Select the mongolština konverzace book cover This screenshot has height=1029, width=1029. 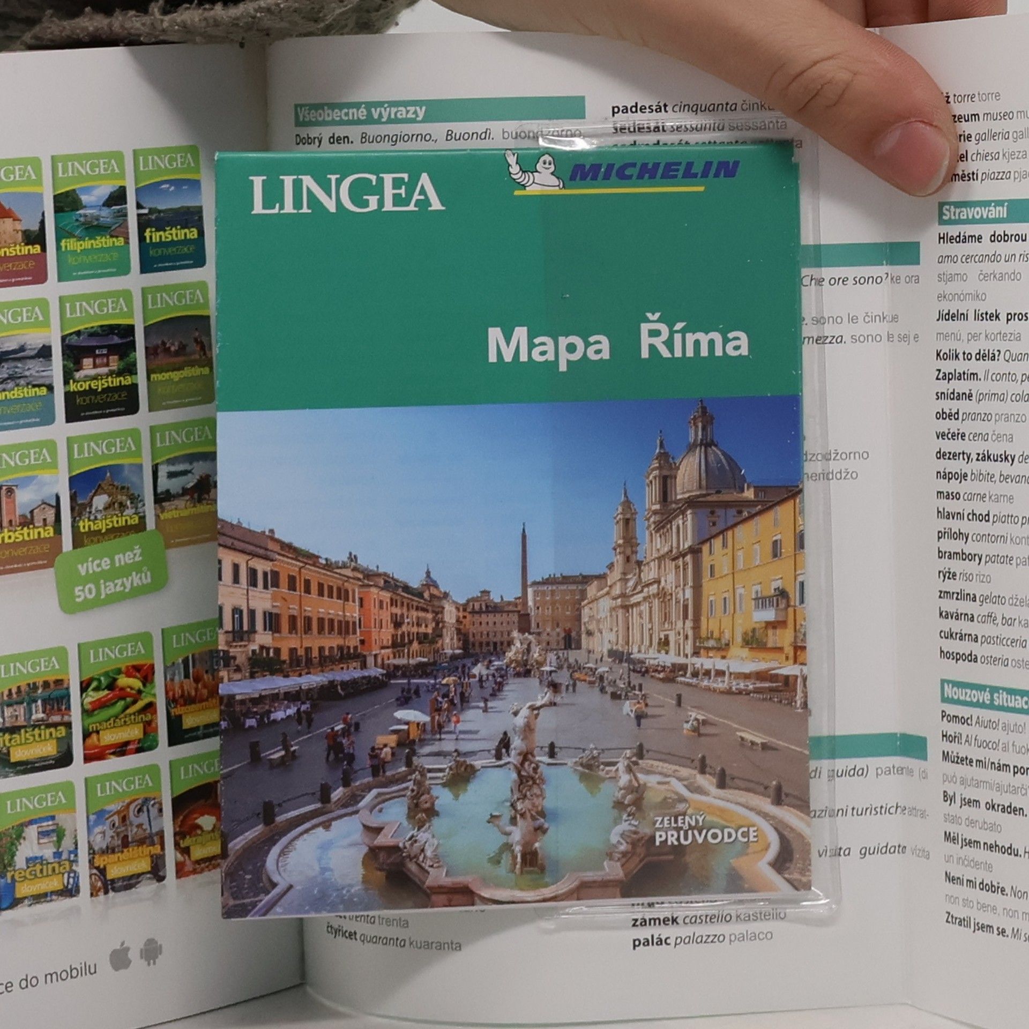tap(177, 346)
